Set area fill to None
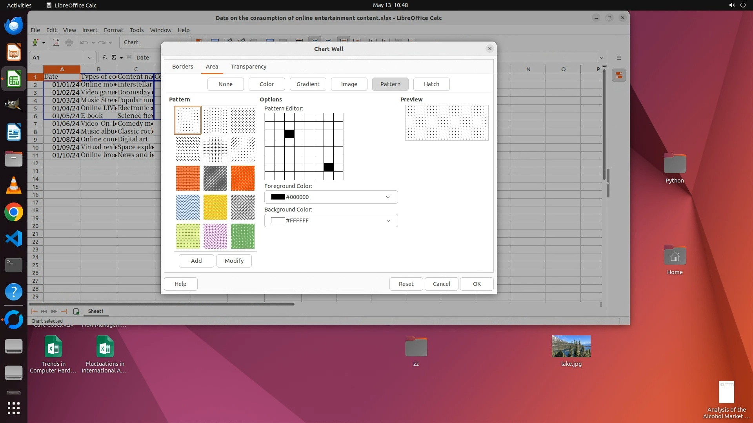This screenshot has width=753, height=423. 225,84
